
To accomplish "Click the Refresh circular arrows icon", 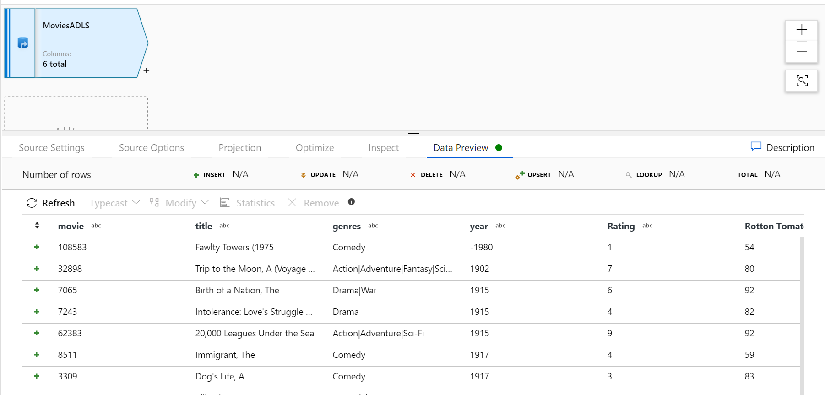I will click(x=32, y=203).
